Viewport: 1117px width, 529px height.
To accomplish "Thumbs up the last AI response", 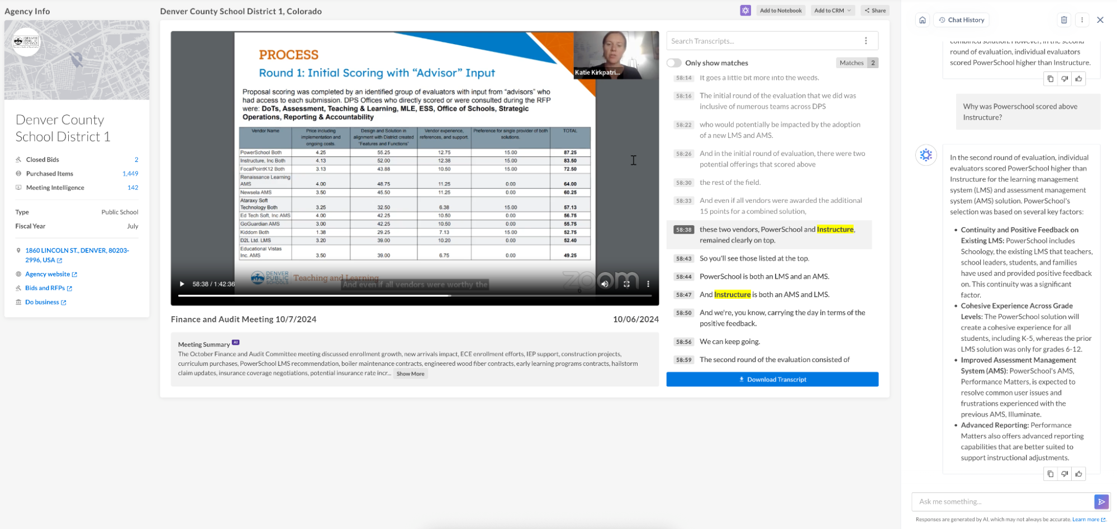I will pyautogui.click(x=1078, y=474).
